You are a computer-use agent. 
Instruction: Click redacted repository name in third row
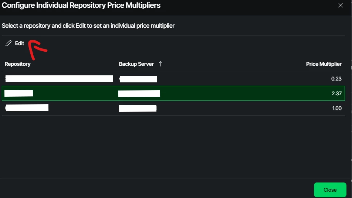[x=27, y=107]
